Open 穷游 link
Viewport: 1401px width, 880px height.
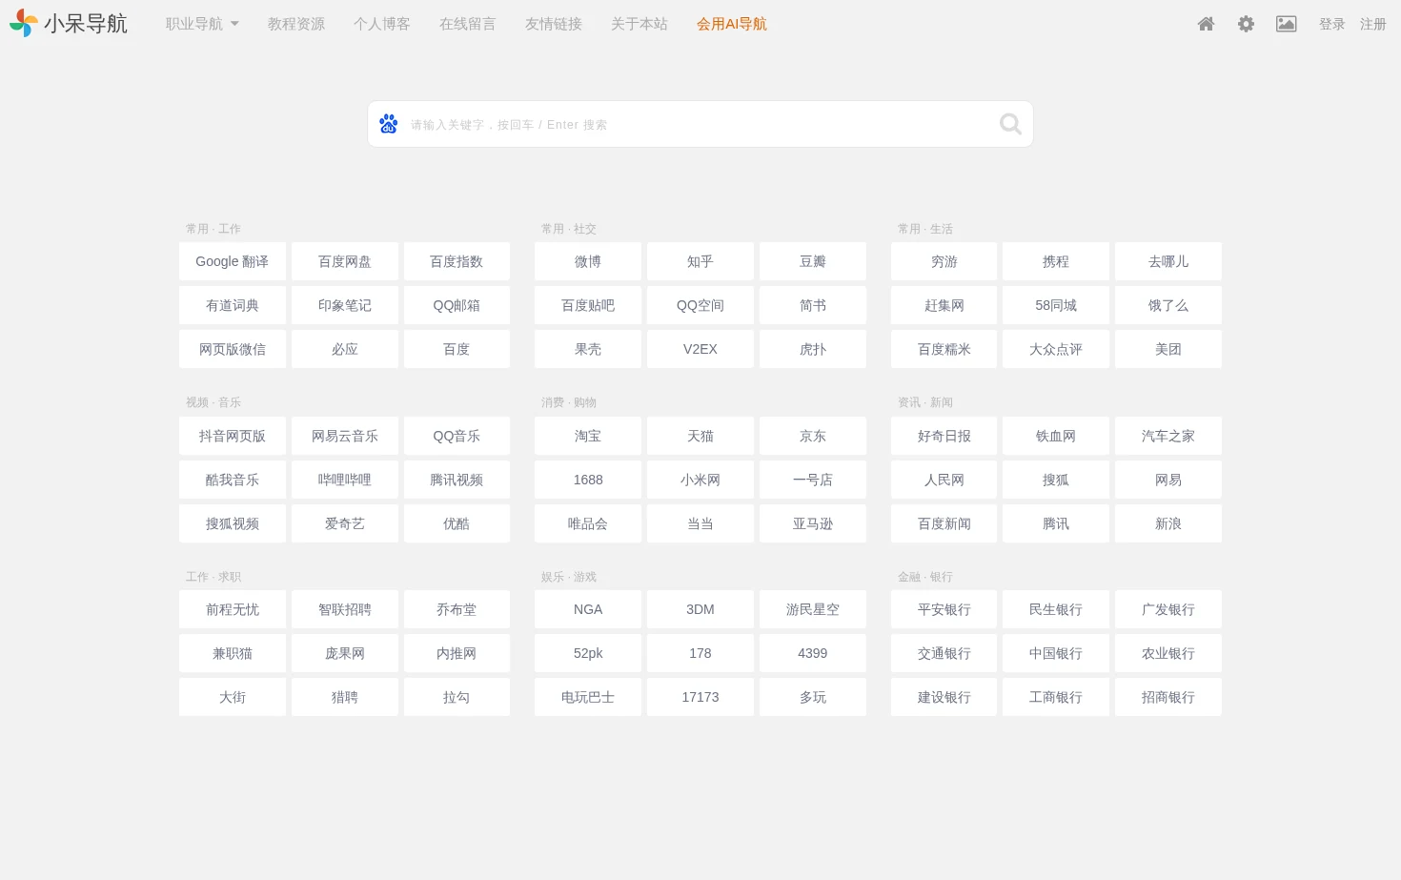point(944,261)
